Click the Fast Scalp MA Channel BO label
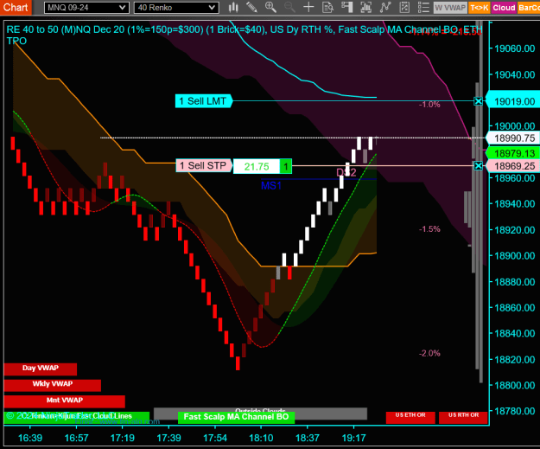 coord(236,417)
